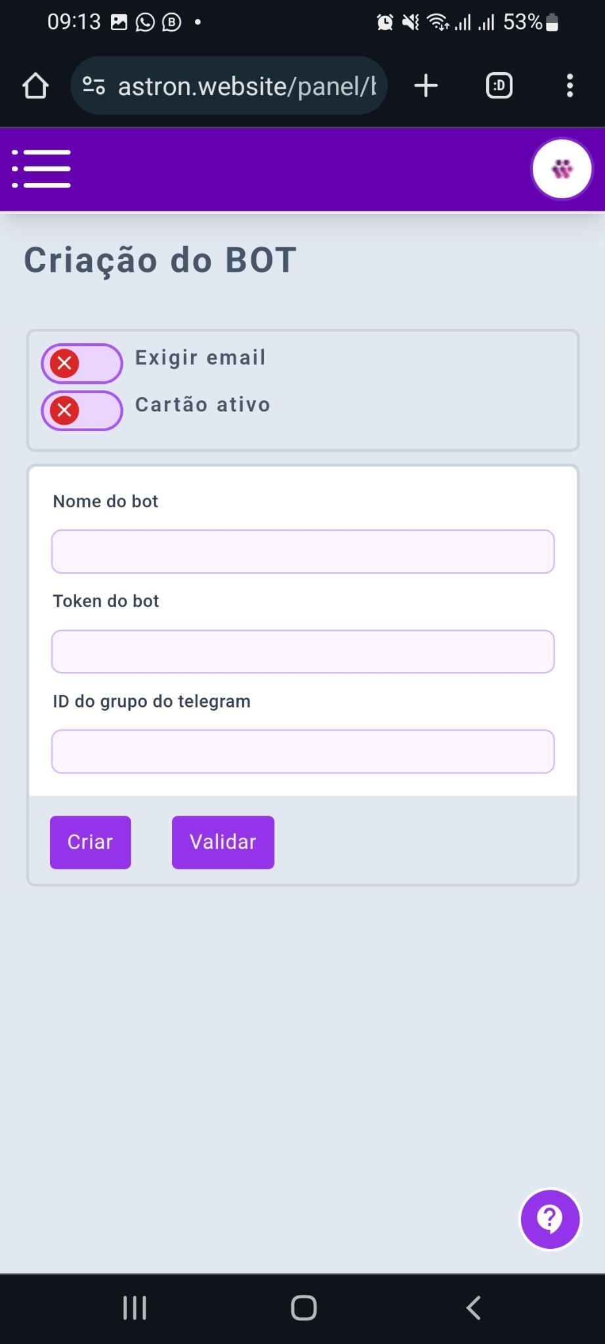The width and height of the screenshot is (605, 1344).
Task: Tap the battery status indicator
Action: click(552, 22)
